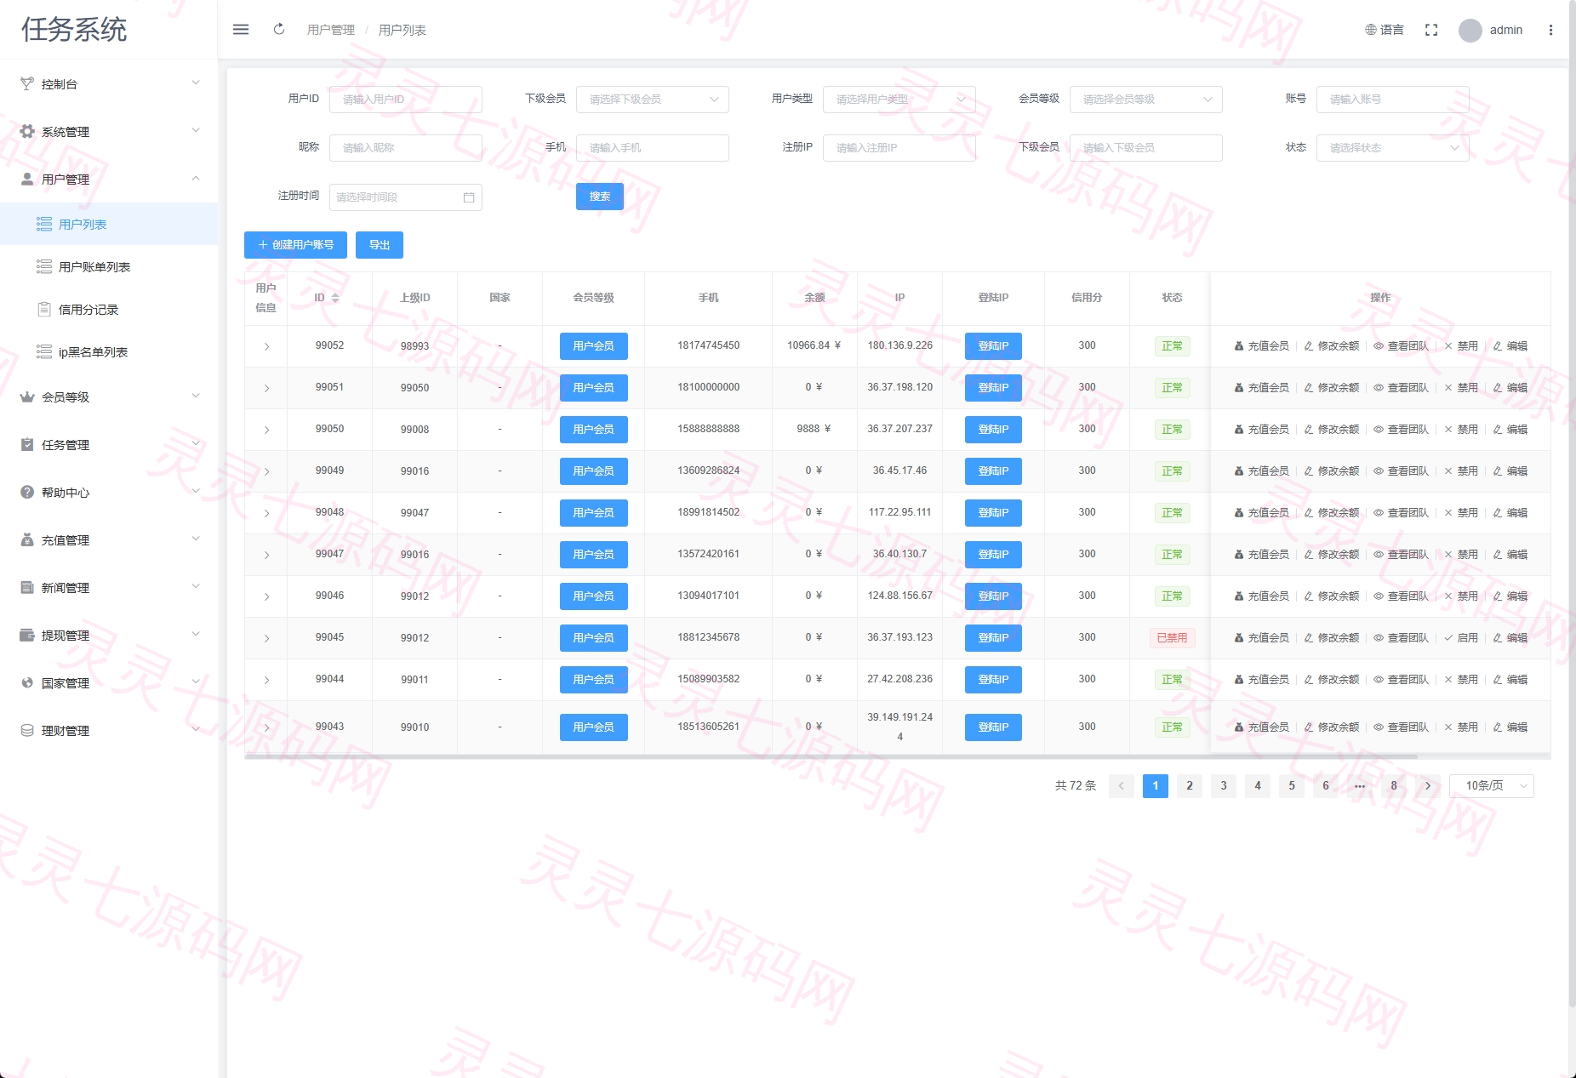Click 国家管理 globe icon
Viewport: 1576px width, 1078px height.
point(27,682)
